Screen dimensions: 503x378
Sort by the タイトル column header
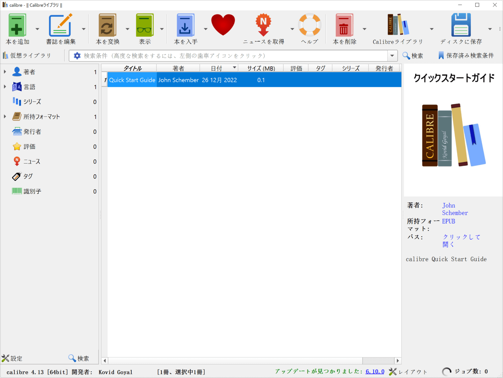(x=132, y=68)
